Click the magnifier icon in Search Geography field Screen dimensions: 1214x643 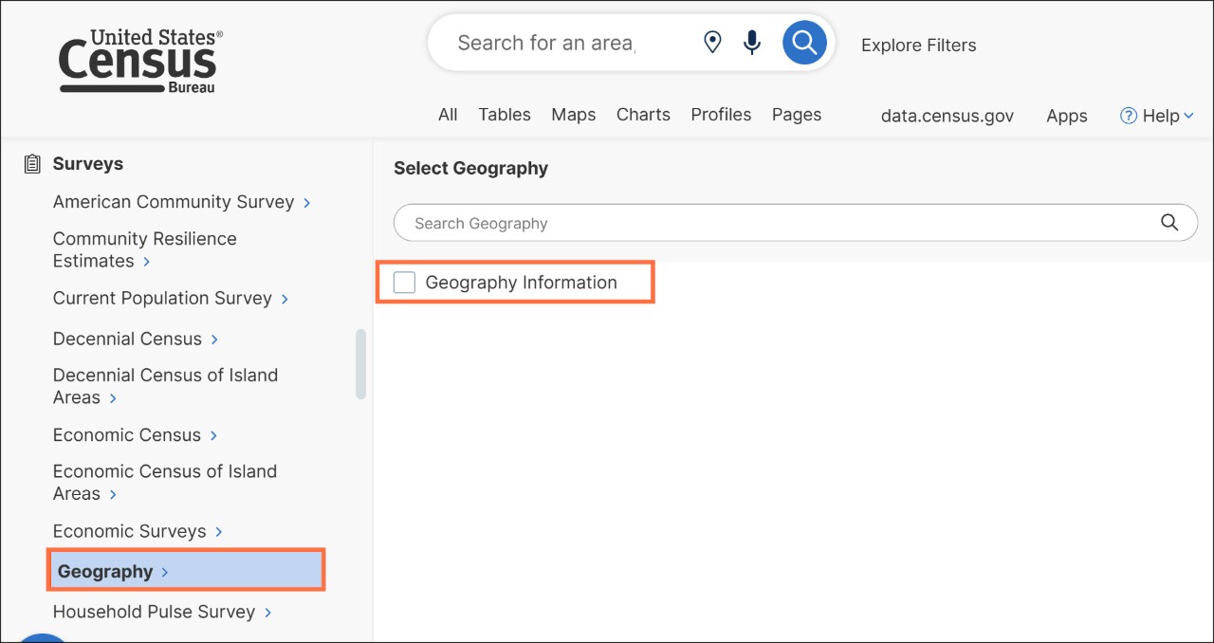tap(1169, 222)
